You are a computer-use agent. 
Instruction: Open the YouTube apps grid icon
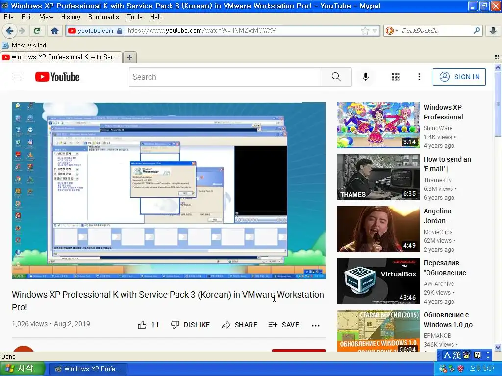pyautogui.click(x=396, y=77)
